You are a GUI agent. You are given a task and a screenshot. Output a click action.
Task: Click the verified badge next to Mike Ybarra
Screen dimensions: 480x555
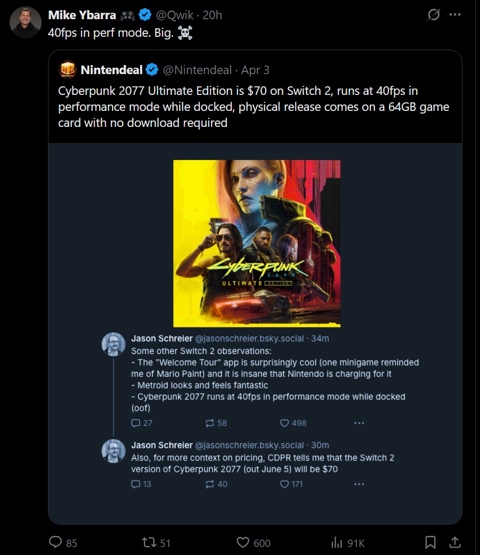pyautogui.click(x=145, y=15)
